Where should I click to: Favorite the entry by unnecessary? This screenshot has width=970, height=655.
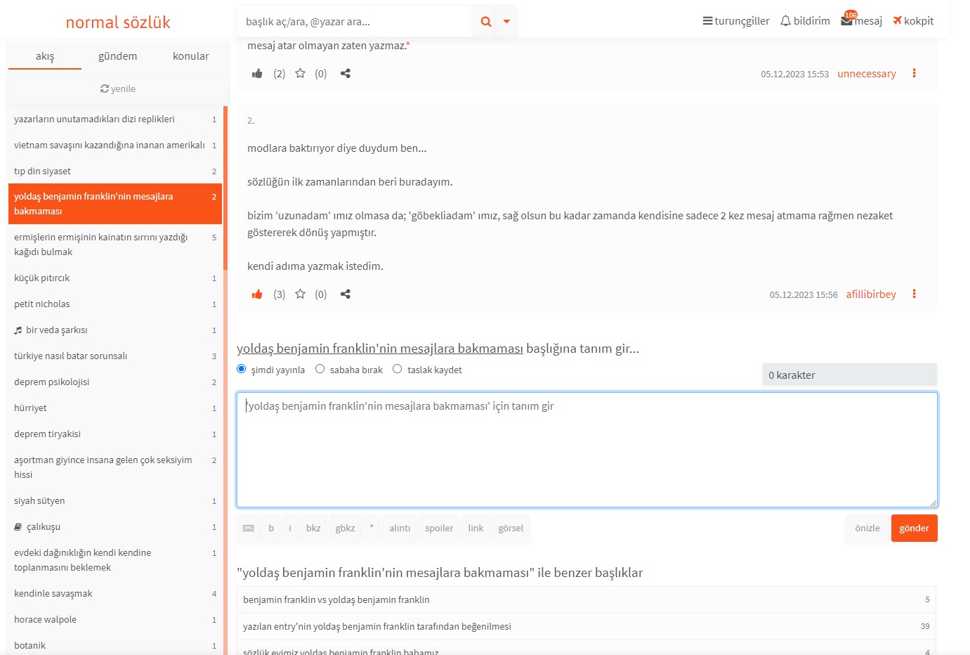tap(300, 74)
